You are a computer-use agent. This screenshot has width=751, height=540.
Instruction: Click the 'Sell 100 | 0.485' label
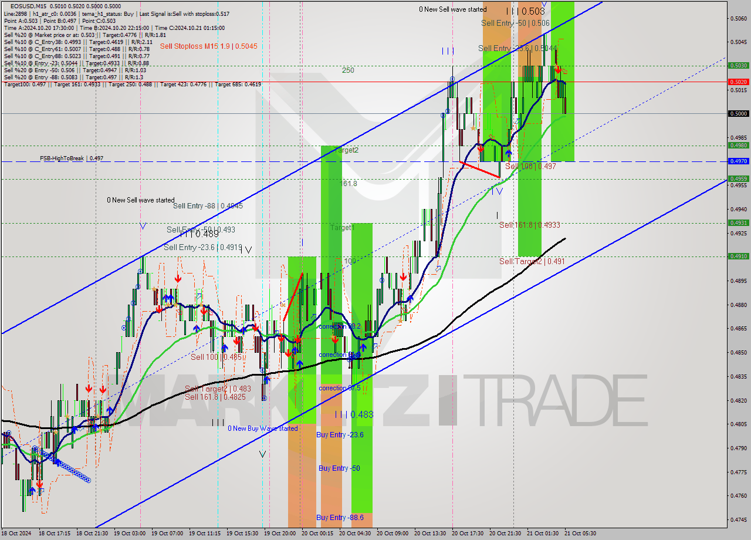click(216, 356)
